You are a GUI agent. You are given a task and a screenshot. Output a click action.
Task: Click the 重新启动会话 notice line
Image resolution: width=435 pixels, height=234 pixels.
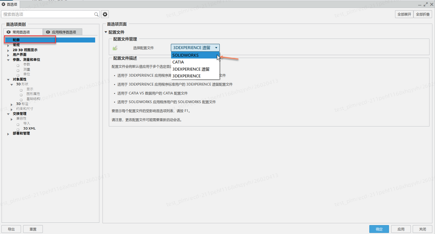[147, 120]
